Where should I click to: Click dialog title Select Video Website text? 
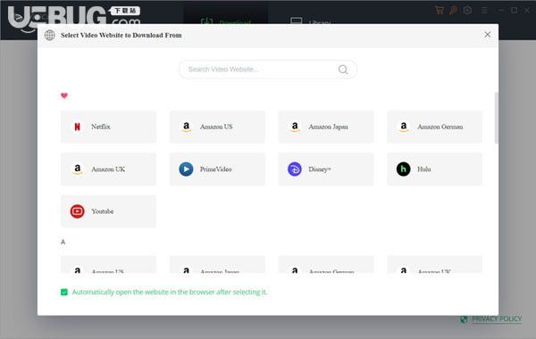[x=121, y=35]
